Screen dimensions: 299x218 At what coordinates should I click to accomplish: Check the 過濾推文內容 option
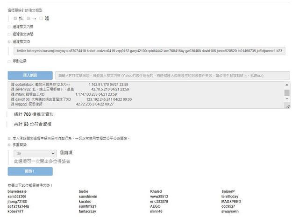(9, 27)
